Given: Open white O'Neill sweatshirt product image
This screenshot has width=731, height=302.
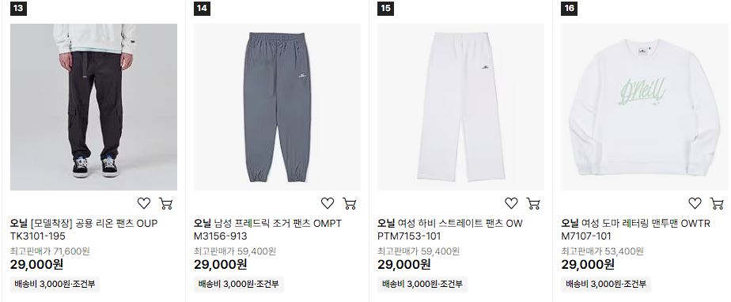Looking at the screenshot, I should [644, 108].
